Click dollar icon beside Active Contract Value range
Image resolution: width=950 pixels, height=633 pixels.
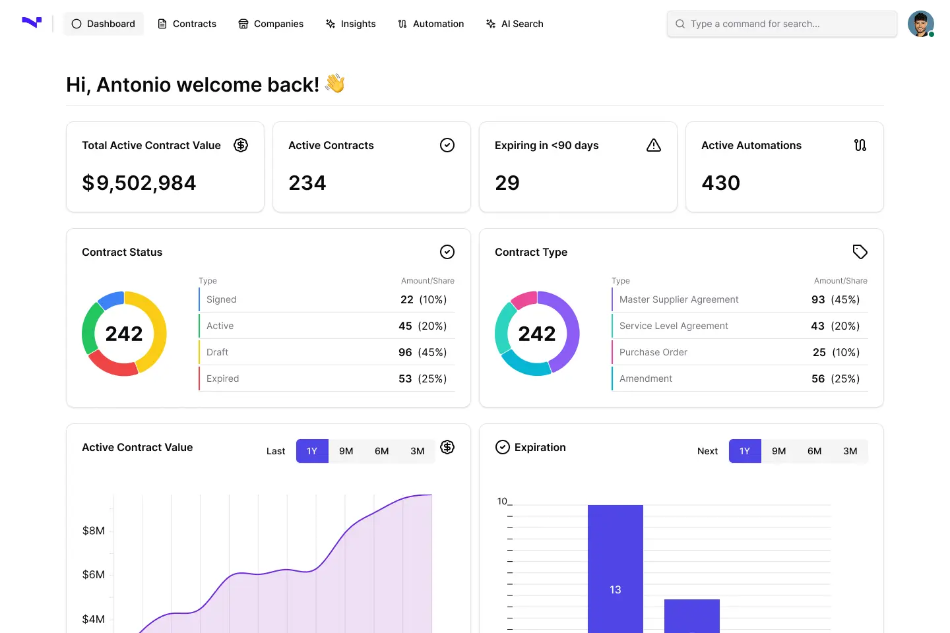[447, 447]
